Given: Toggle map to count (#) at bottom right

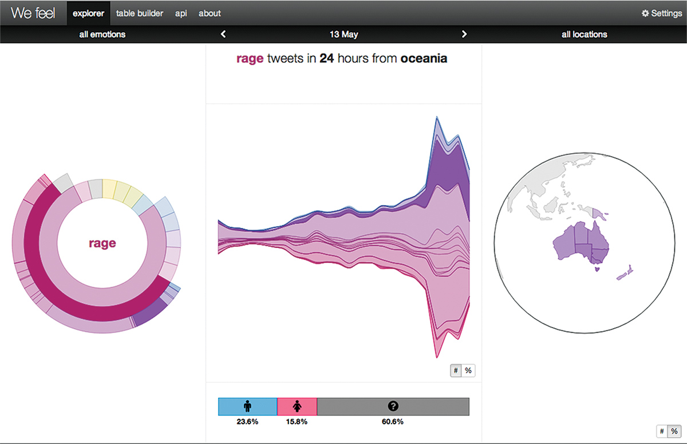Looking at the screenshot, I should [661, 431].
